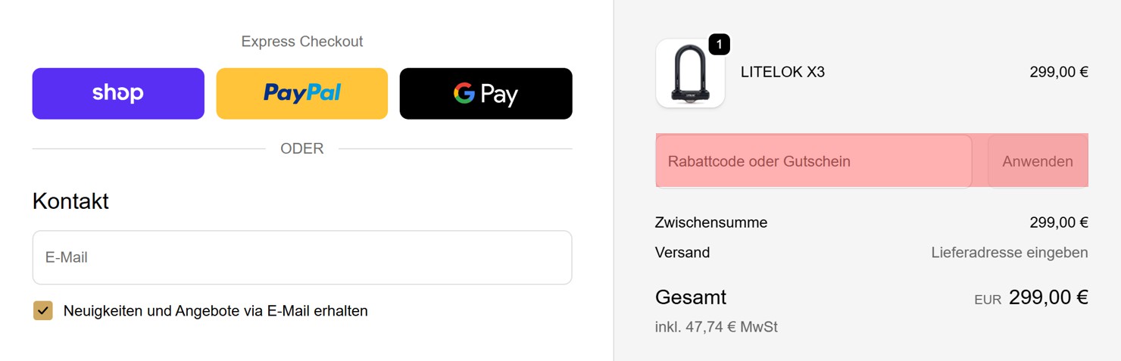This screenshot has height=361, width=1121.
Task: Select the Google Pay button
Action: point(486,93)
